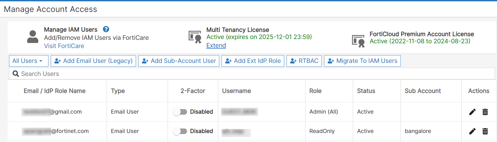Viewport: 497px width, 142px height.
Task: Delete the gmail.com user with trash icon
Action: [485, 112]
